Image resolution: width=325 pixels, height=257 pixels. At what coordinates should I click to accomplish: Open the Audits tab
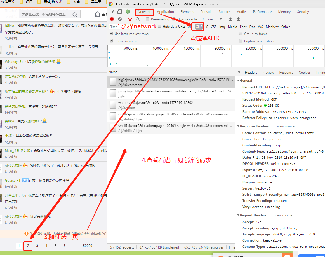click(242, 12)
